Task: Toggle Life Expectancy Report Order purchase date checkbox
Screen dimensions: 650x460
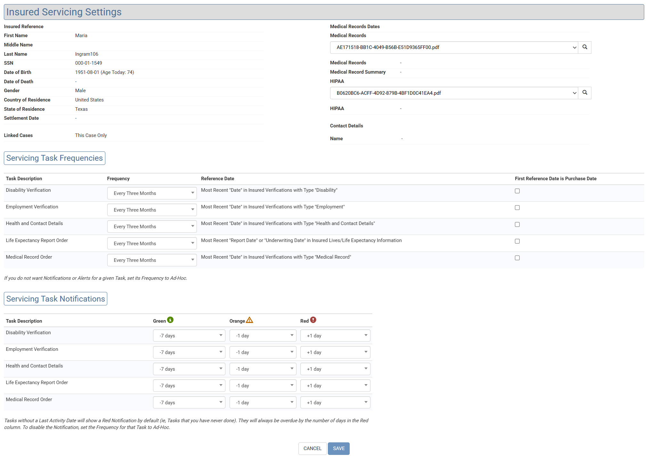Action: pyautogui.click(x=517, y=241)
